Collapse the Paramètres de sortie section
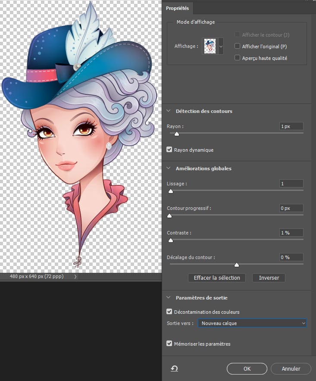Screen dimensions: 316x381 click(x=169, y=298)
